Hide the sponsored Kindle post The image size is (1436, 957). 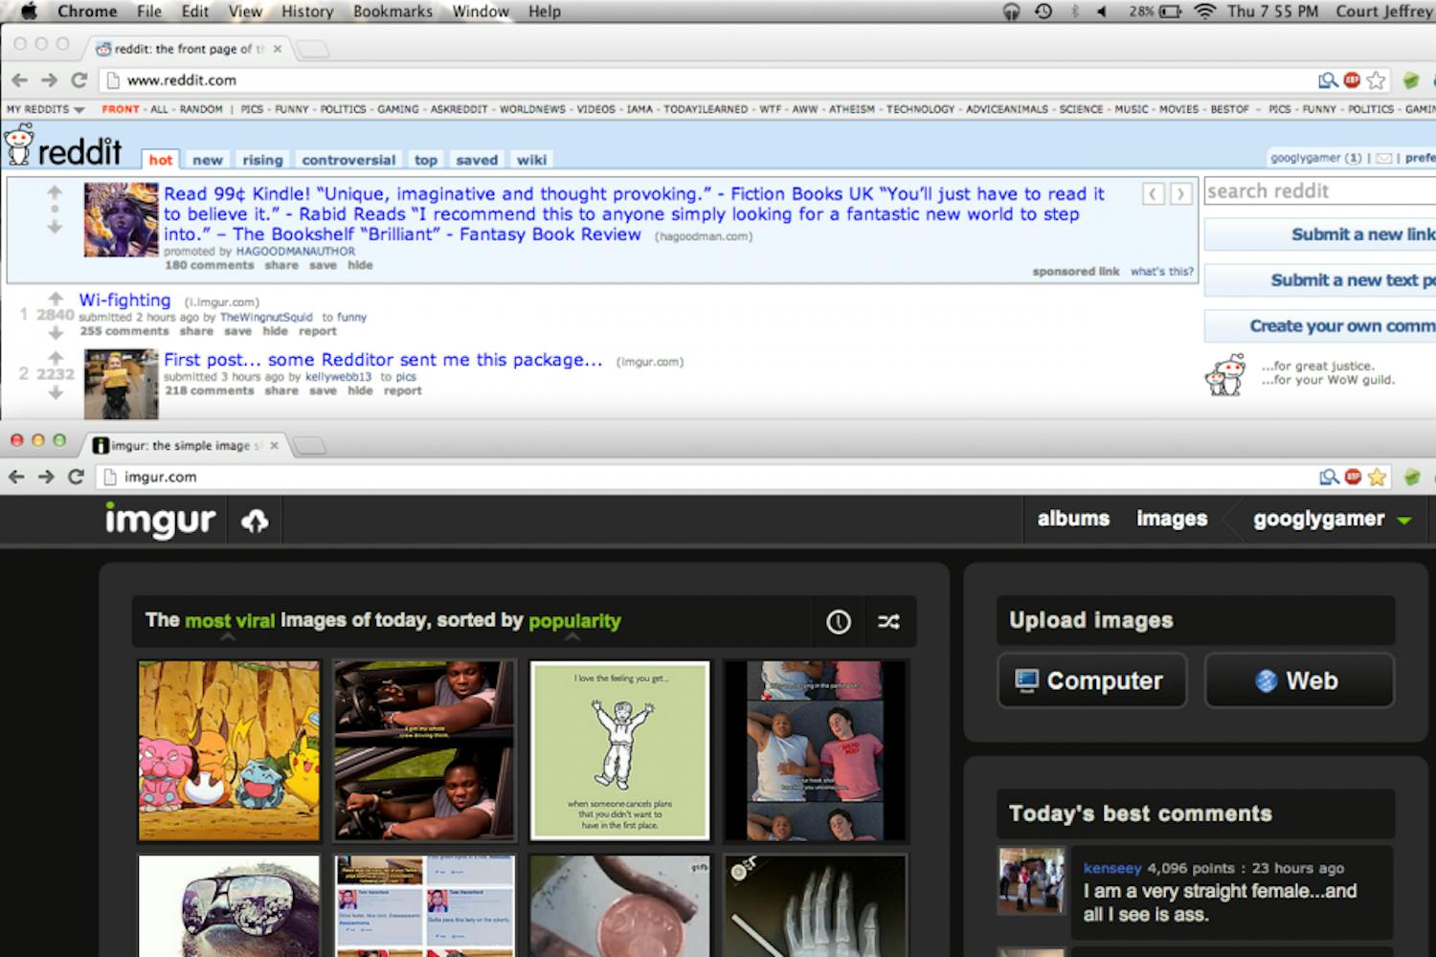(x=362, y=265)
